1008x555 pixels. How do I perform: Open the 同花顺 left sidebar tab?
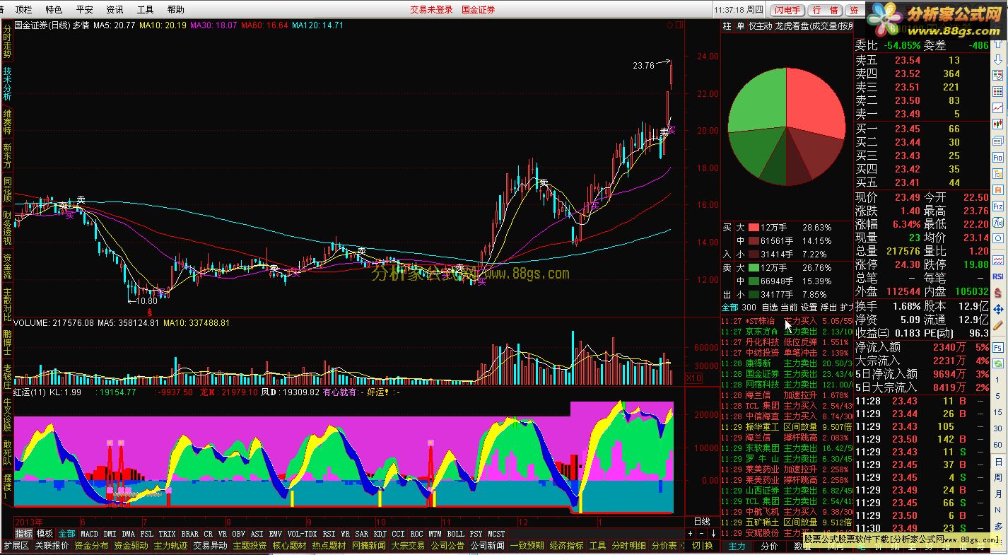pos(7,191)
